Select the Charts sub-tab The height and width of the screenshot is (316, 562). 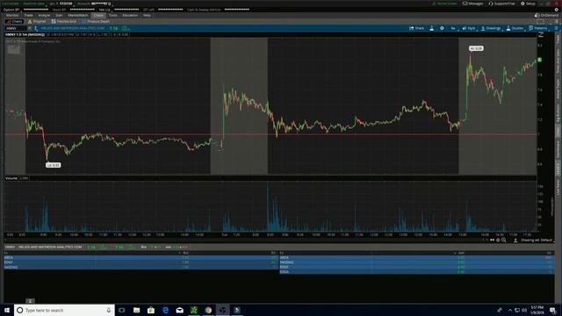pyautogui.click(x=14, y=21)
